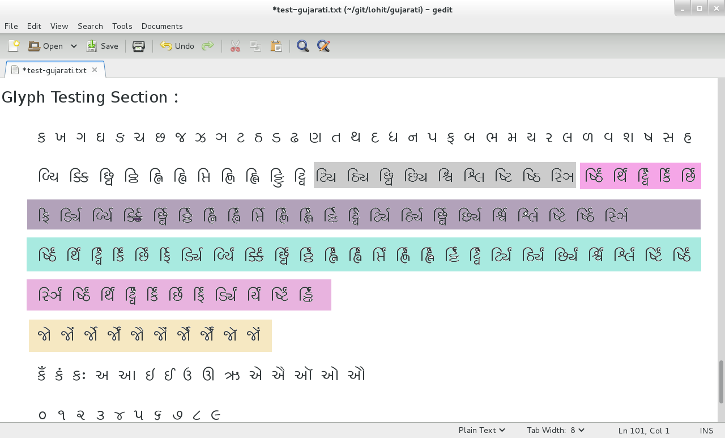Open Find and Replace icon

(323, 46)
